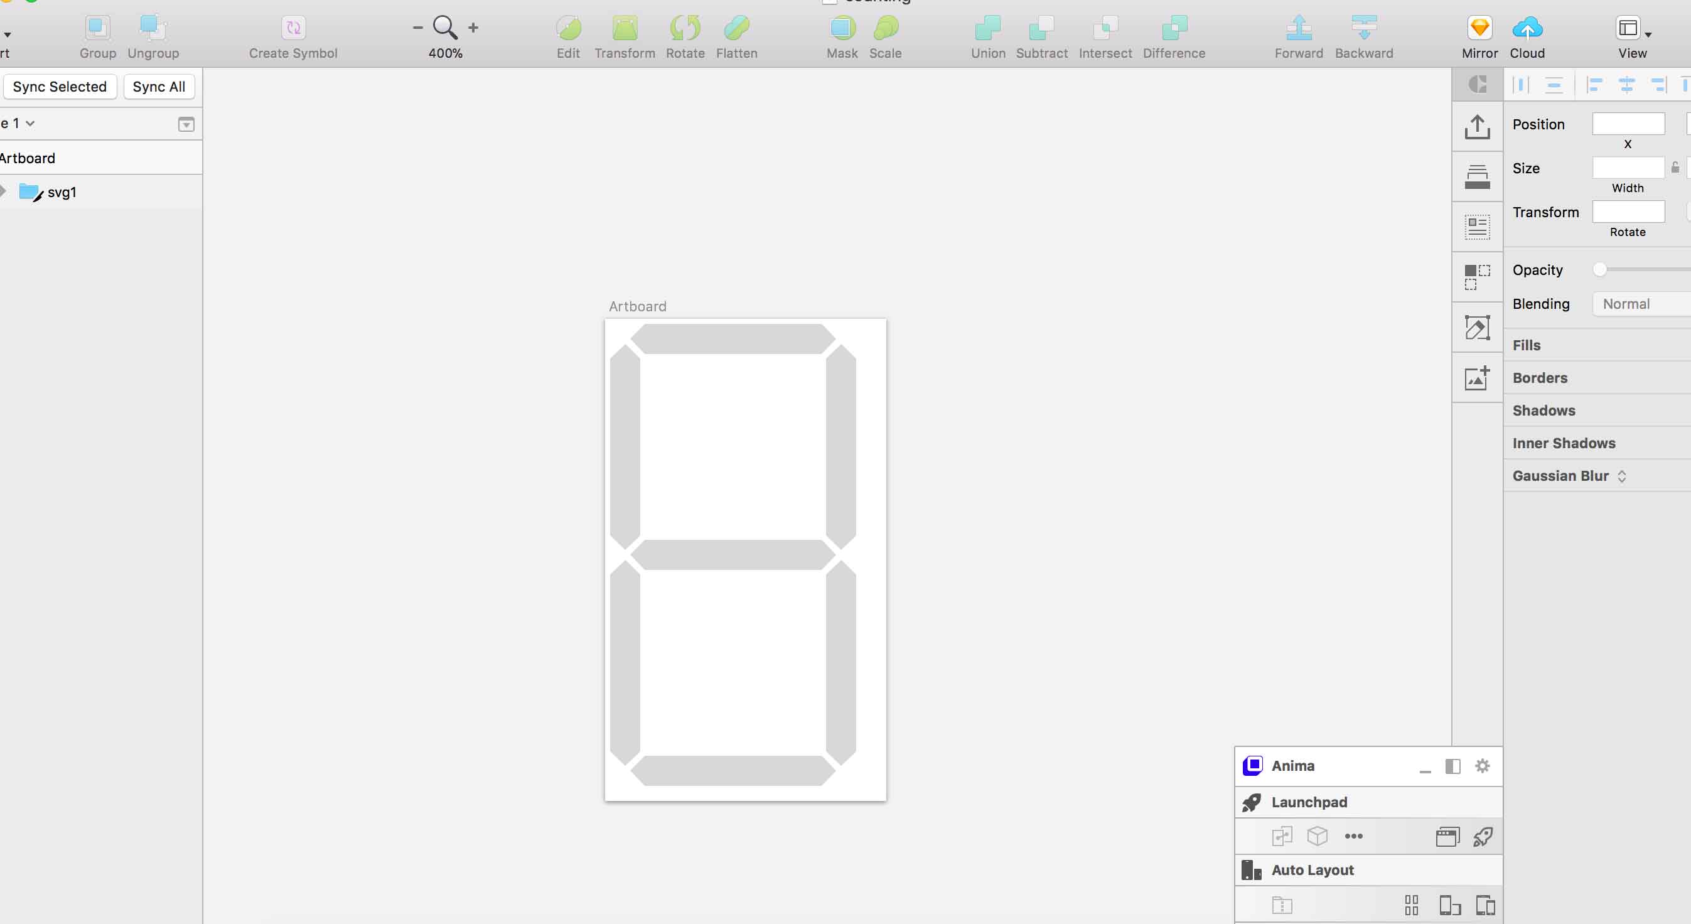Screen dimensions: 1691x924
Task: Toggle Anima panel docking side icon
Action: click(1452, 766)
